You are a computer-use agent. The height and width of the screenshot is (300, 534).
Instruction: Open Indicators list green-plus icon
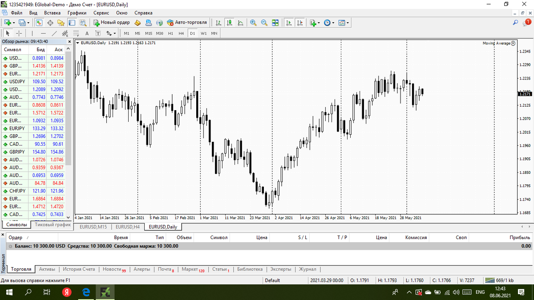[313, 22]
